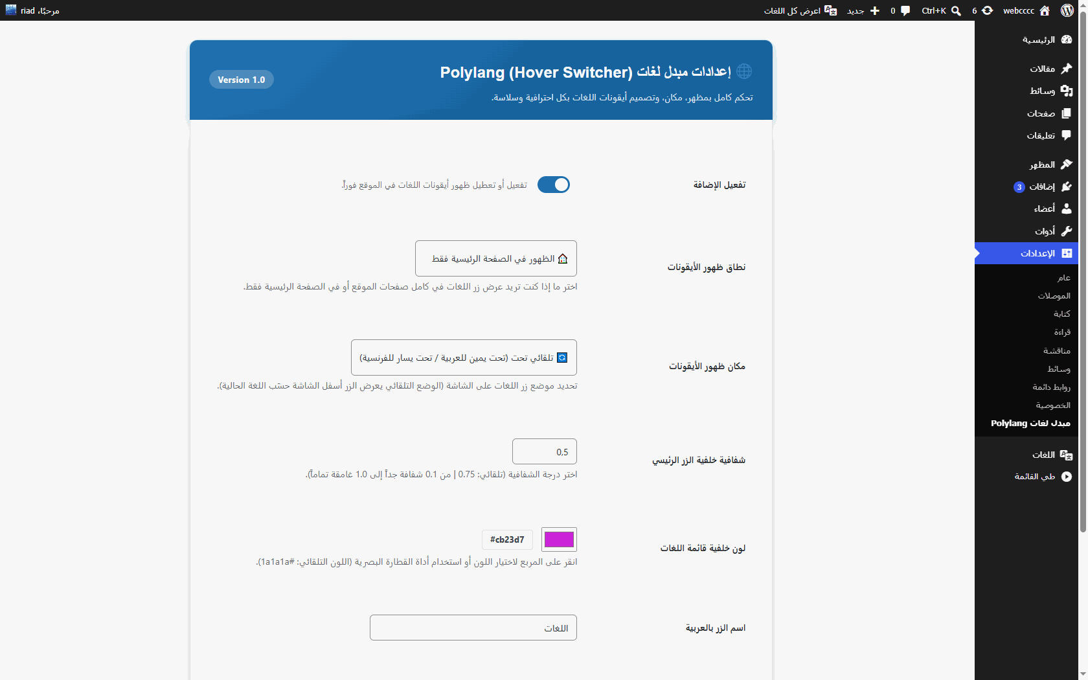Open the Ctrl+K search command palette
The image size is (1088, 680).
point(941,10)
